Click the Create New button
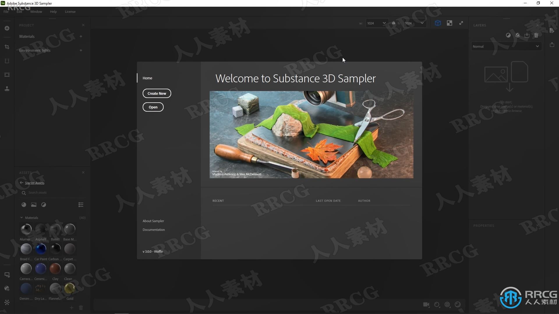The image size is (559, 314). 157,93
